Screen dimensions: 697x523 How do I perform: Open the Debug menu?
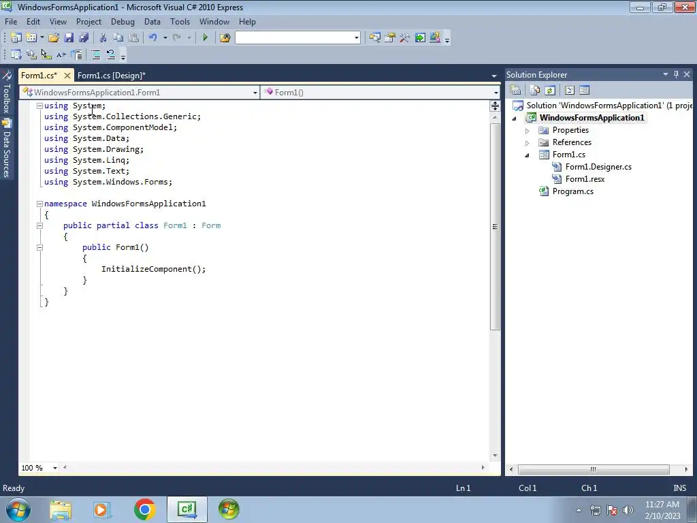123,22
